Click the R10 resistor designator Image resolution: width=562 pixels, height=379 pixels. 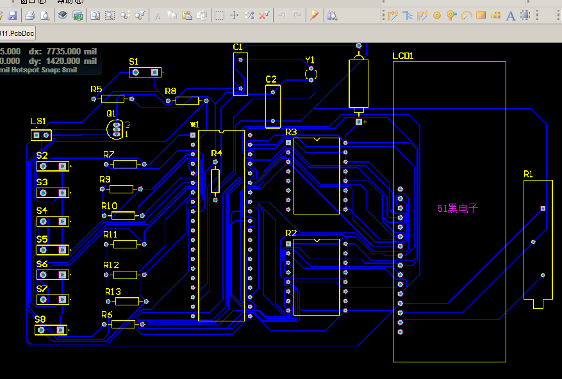pyautogui.click(x=109, y=206)
